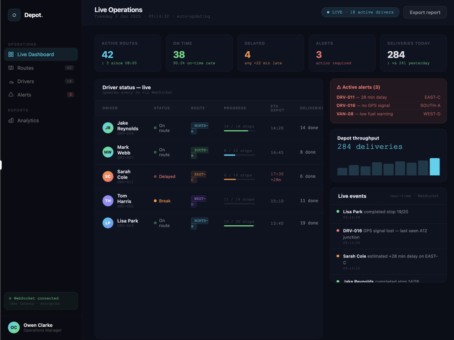Click the green WebSocket connected status dot

10,298
